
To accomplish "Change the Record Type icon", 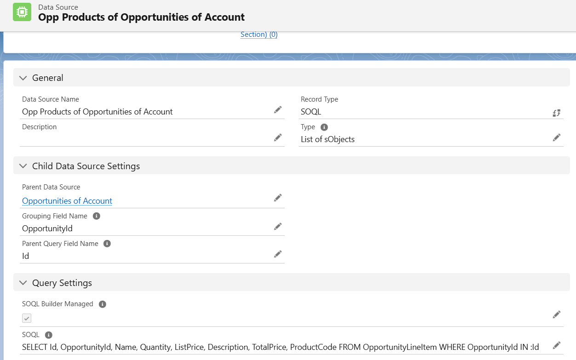I will coord(556,113).
